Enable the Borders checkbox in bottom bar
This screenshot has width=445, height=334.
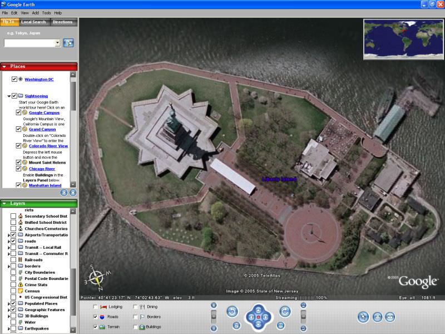pos(135,317)
